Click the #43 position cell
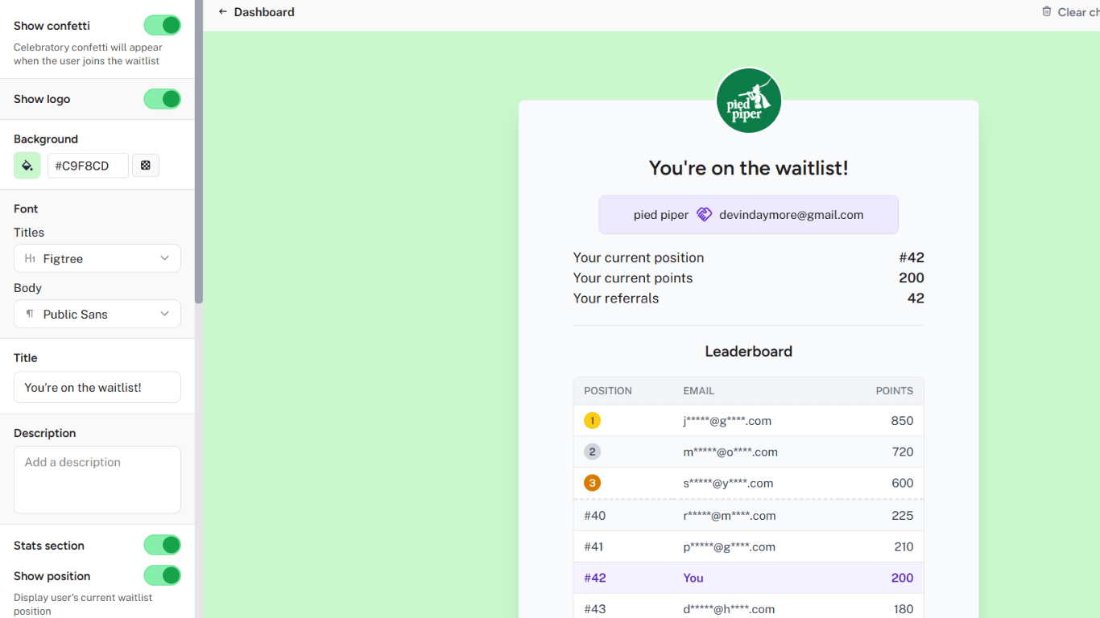Viewport: 1100px width, 618px height. (x=595, y=609)
